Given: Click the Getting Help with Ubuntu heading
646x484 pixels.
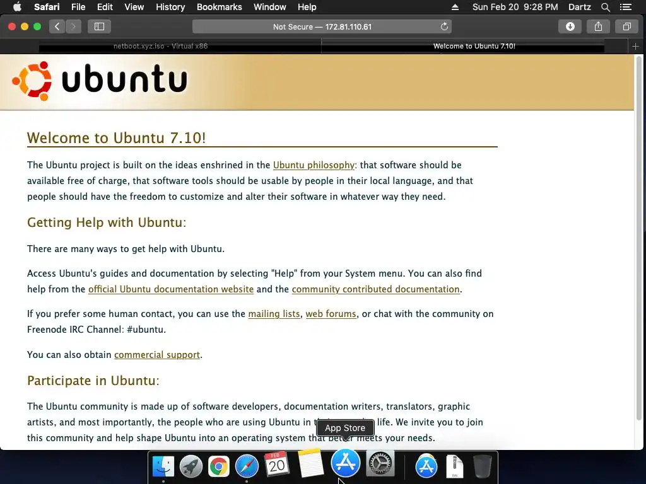Looking at the screenshot, I should [107, 222].
